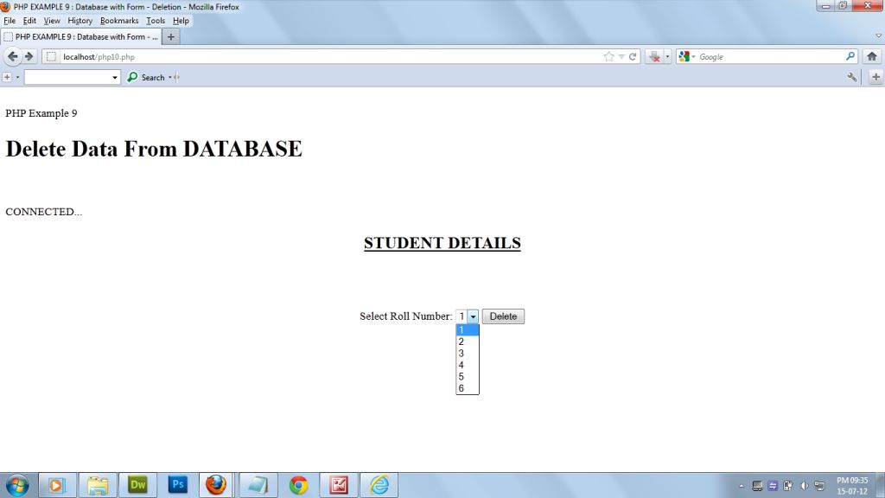Launch Google Chrome from the taskbar

[x=298, y=485]
